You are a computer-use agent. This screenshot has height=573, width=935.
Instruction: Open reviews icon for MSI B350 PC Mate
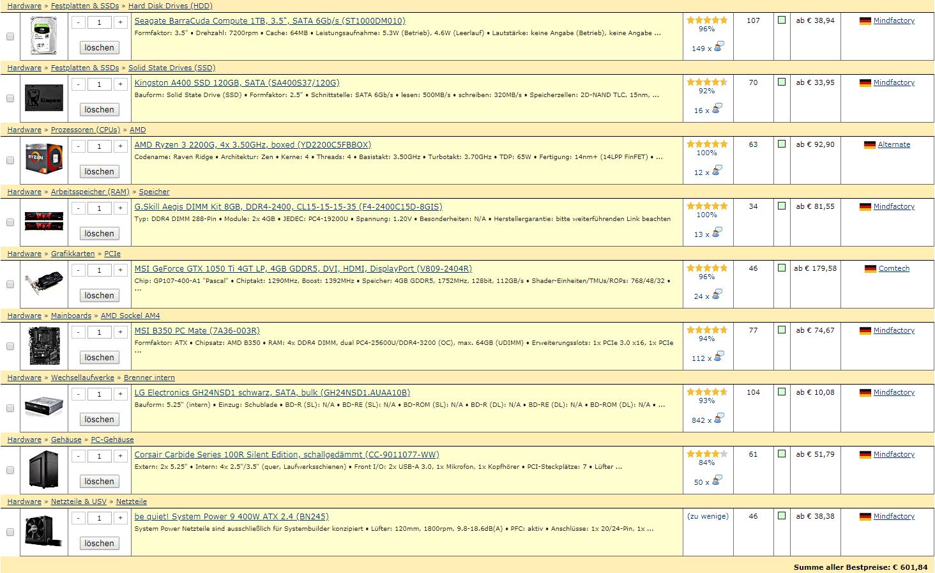click(x=718, y=356)
